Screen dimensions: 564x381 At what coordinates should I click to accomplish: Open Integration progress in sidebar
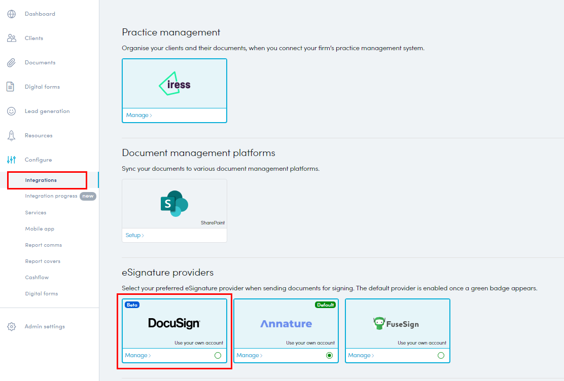[51, 196]
